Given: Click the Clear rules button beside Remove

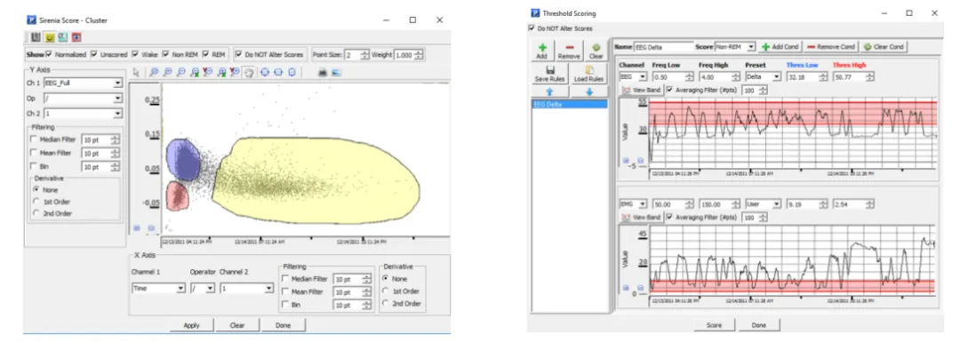Looking at the screenshot, I should pyautogui.click(x=596, y=51).
